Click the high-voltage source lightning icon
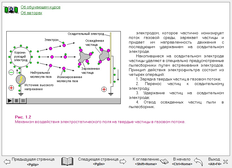The width and height of the screenshot is (232, 168). (x=21, y=80)
